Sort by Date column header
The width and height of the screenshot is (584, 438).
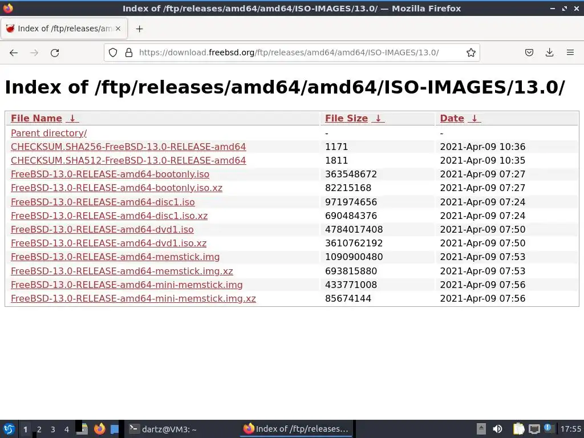pyautogui.click(x=452, y=119)
